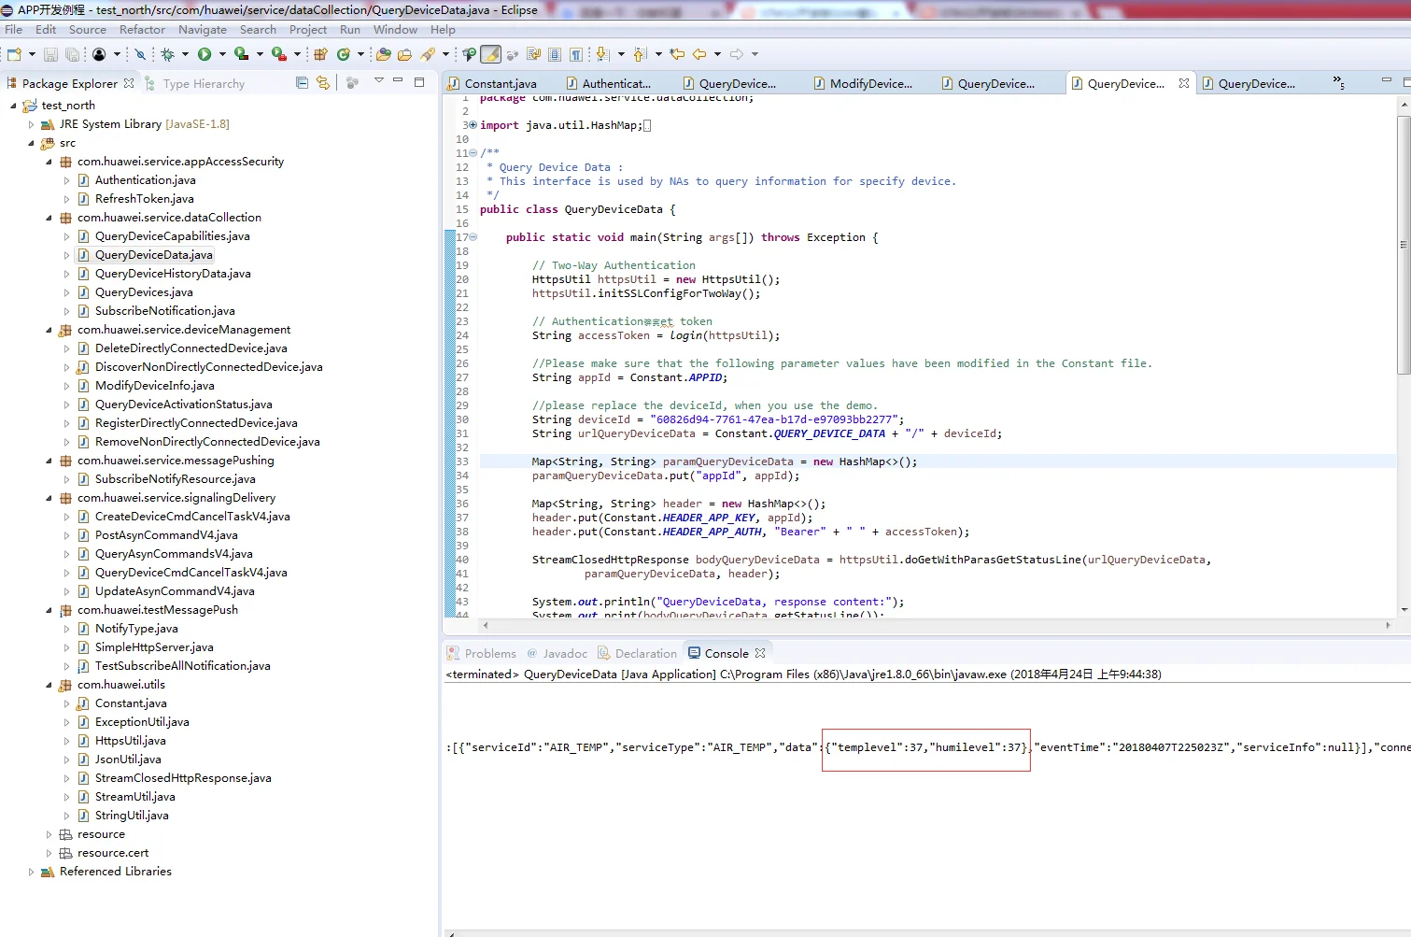Click the New Java Package icon
Screen dimensions: 1411x937
pyautogui.click(x=320, y=54)
